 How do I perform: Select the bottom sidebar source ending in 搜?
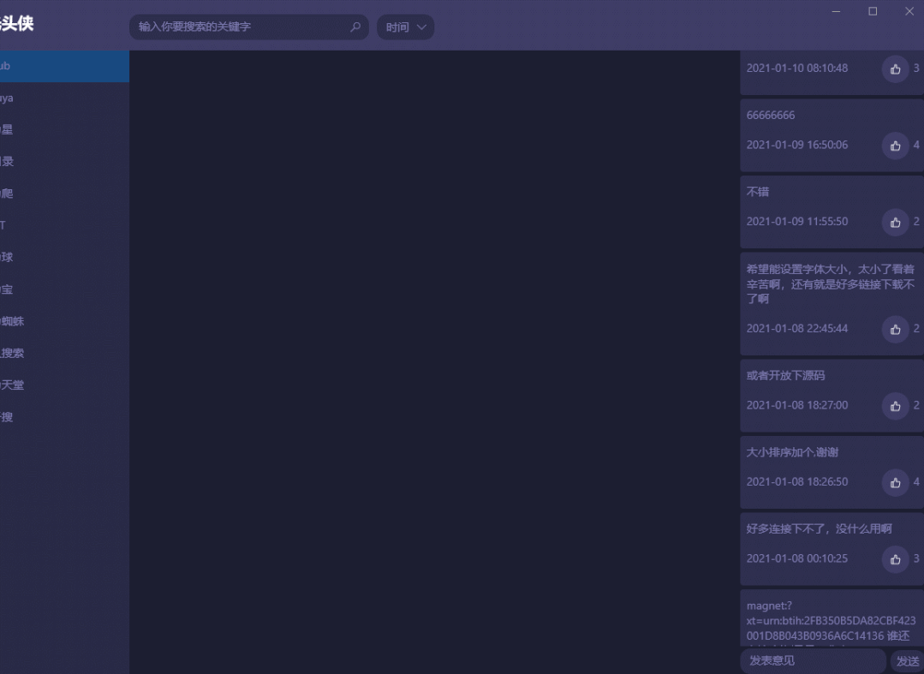[x=64, y=416]
